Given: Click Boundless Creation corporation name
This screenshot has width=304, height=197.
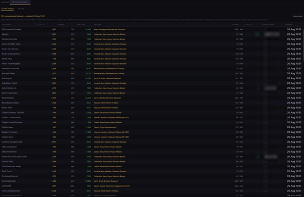Looking at the screenshot, I should point(10,103).
